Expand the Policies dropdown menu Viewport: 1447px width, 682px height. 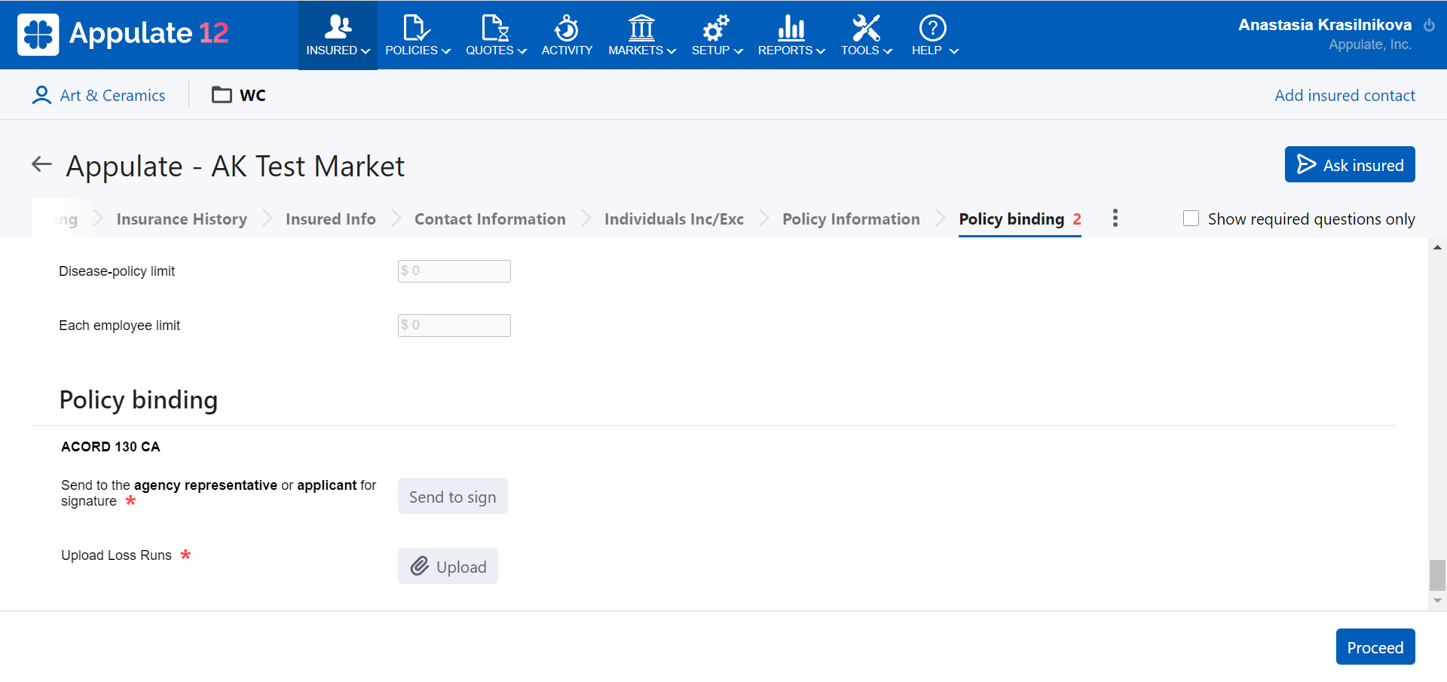[418, 35]
